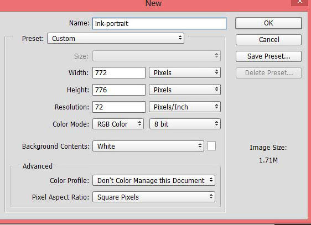Open the Width units dropdown
The height and width of the screenshot is (225, 311).
pos(185,72)
